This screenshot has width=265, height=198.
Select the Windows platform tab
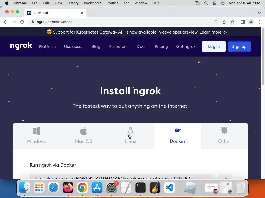(x=36, y=136)
